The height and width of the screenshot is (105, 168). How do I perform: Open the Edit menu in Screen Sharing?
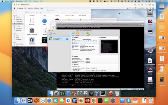click(x=26, y=1)
